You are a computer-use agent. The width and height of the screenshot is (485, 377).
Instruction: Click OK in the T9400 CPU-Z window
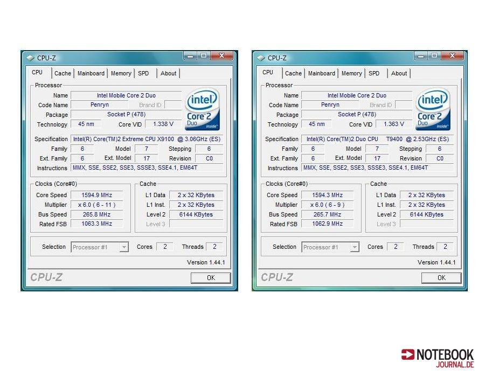pos(441,277)
